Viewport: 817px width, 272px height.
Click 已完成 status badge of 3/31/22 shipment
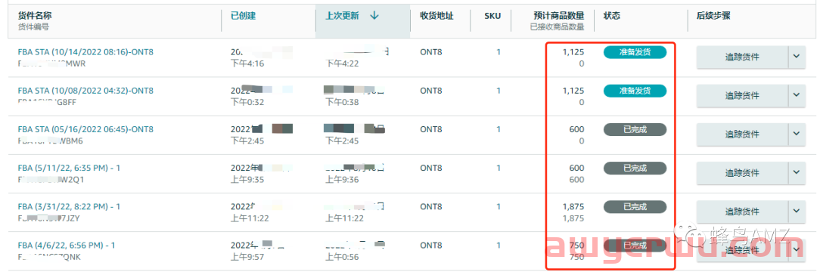[x=635, y=206]
